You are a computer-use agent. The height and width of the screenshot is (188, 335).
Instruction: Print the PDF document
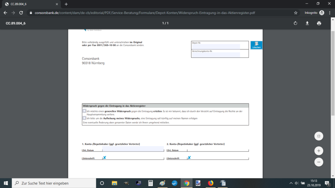coord(319,23)
